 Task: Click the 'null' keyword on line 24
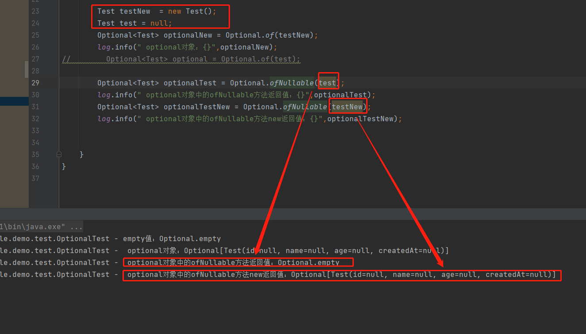click(159, 23)
